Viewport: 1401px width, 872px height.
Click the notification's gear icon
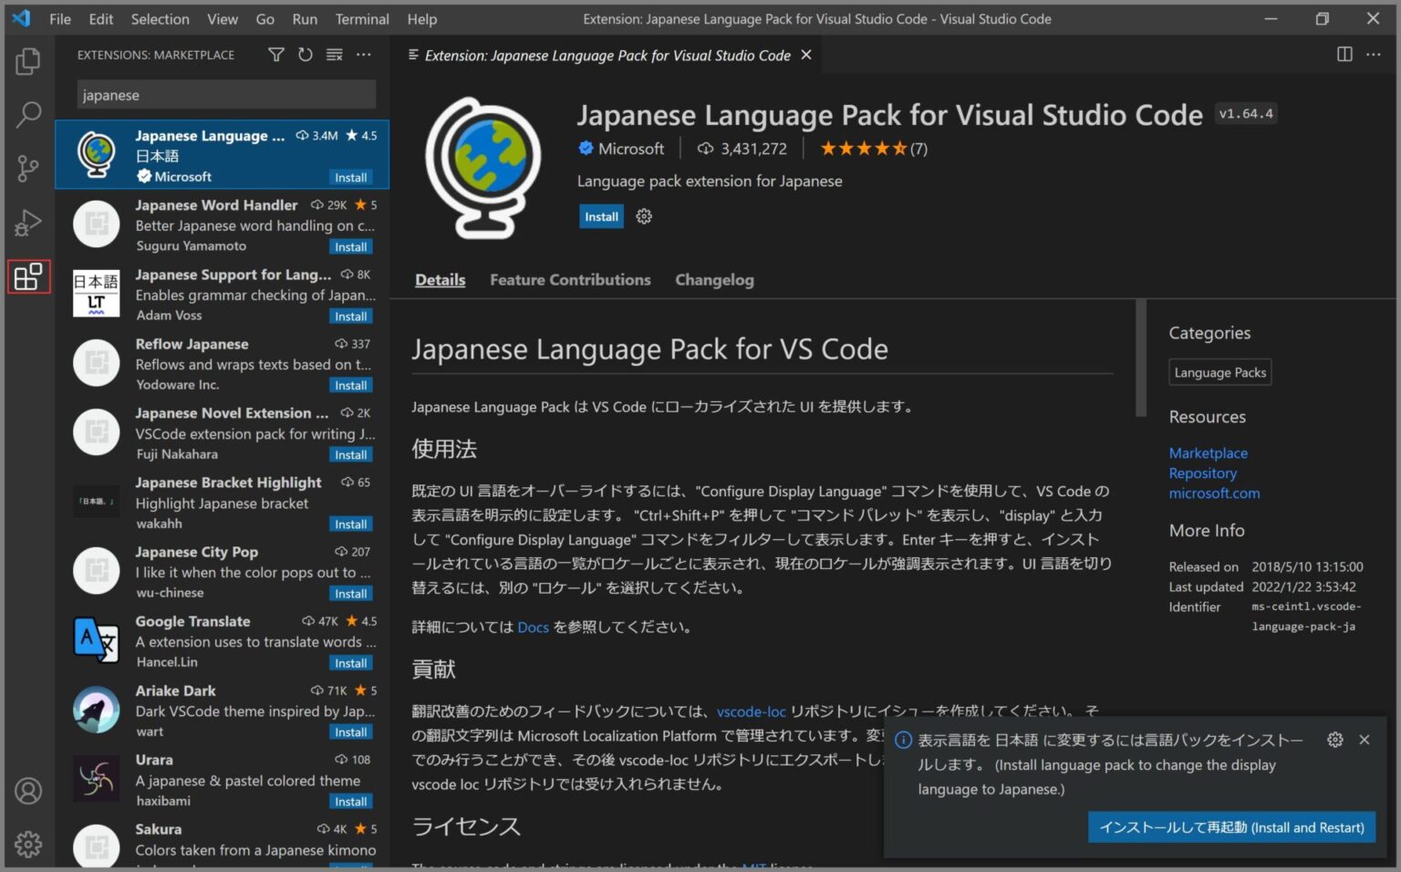[x=1334, y=740]
